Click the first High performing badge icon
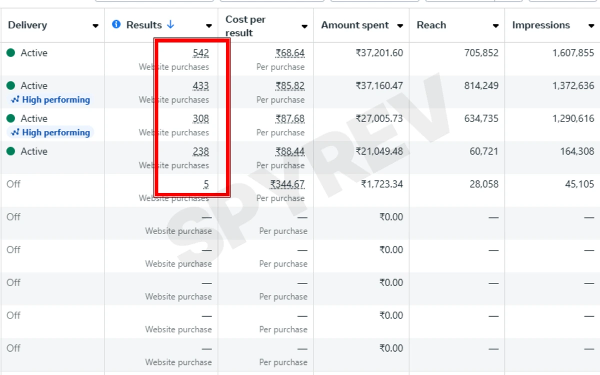Viewport: 600px width, 375px height. tap(15, 100)
